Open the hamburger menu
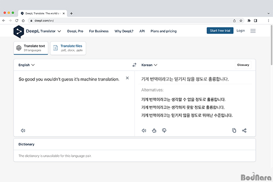 (253, 31)
